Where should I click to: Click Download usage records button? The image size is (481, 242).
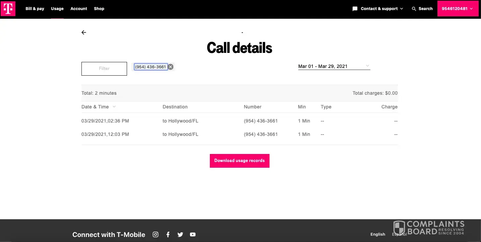click(240, 161)
